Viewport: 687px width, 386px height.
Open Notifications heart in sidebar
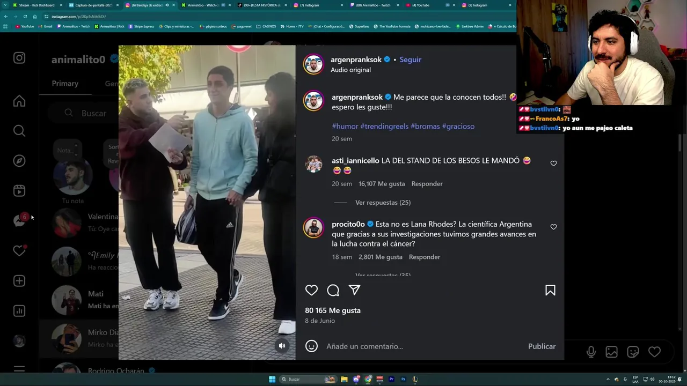tap(19, 251)
